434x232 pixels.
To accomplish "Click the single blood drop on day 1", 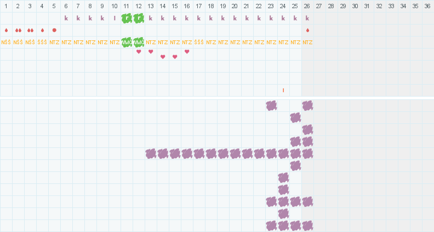I will 6,31.
